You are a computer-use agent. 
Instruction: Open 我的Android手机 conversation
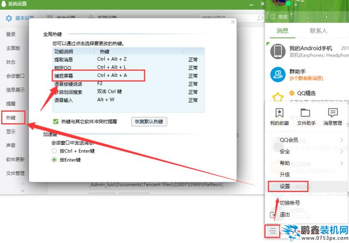tap(307, 51)
